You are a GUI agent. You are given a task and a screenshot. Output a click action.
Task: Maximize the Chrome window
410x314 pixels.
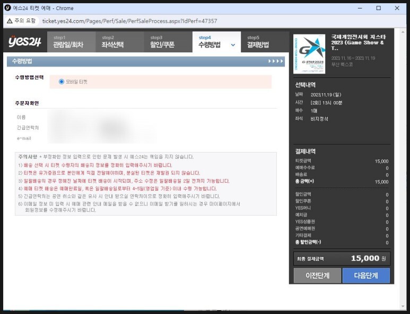[378, 8]
